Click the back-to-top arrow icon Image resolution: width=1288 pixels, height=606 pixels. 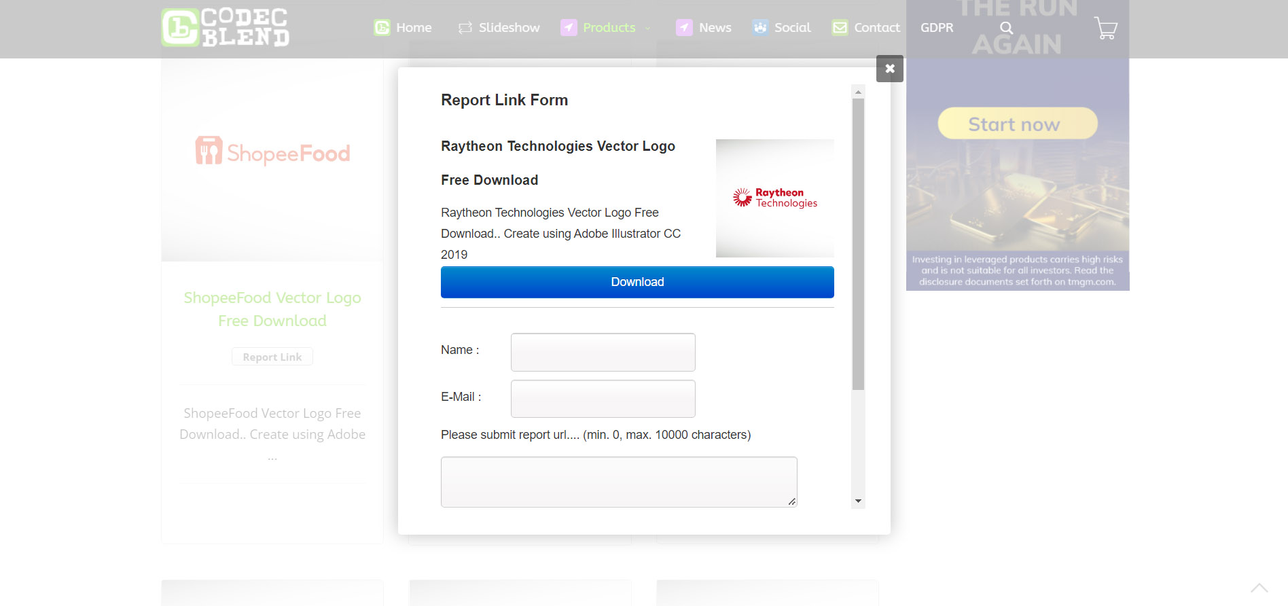pyautogui.click(x=1259, y=588)
